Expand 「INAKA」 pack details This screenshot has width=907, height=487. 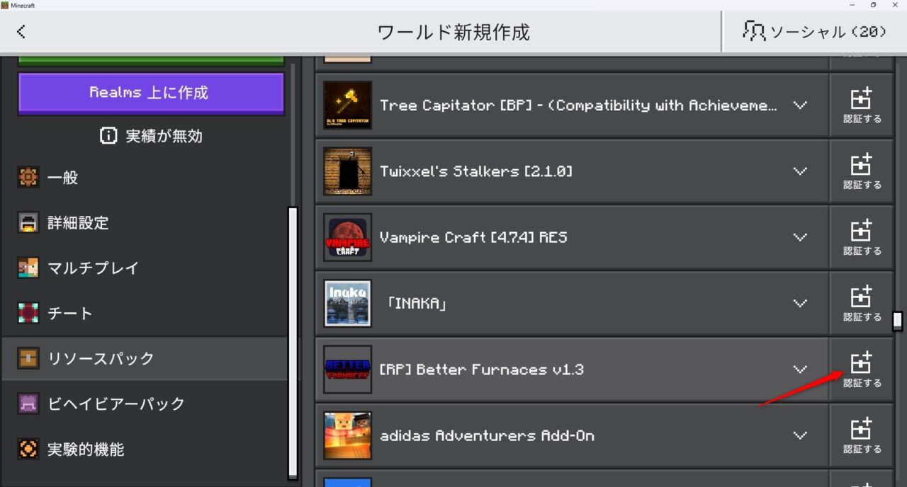tap(800, 303)
